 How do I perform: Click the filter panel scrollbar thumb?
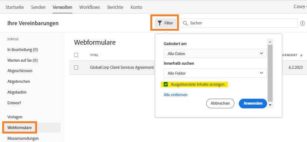click(x=270, y=73)
